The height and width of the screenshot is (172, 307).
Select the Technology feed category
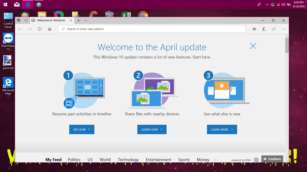pos(128,160)
